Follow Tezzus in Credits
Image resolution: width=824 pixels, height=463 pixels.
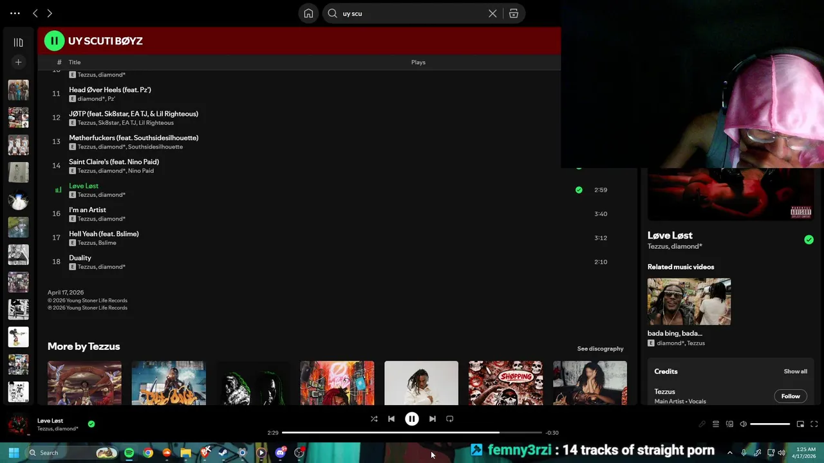click(791, 396)
